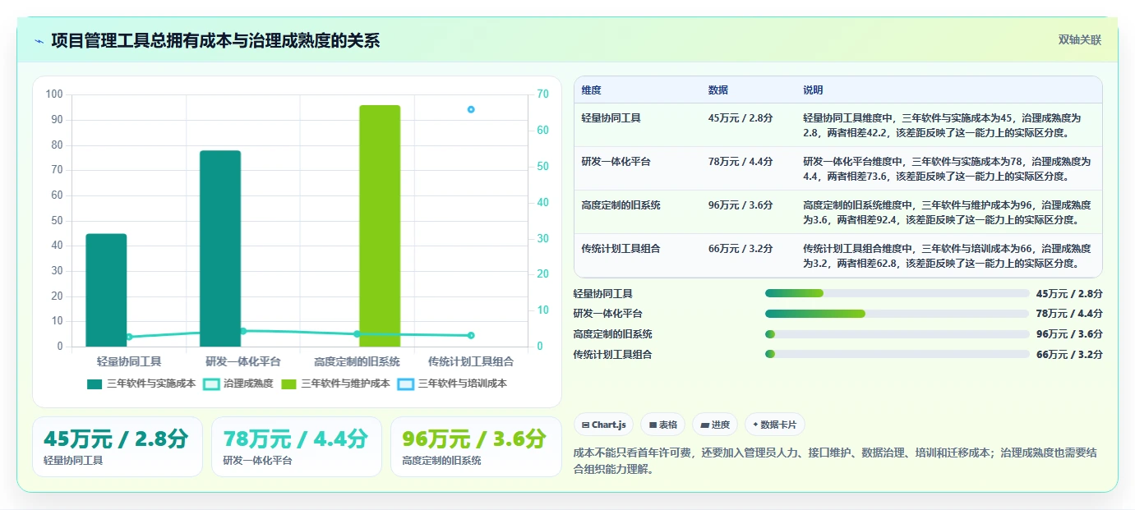Image resolution: width=1135 pixels, height=510 pixels.
Task: Click the 研发一体化平台 bar in chart
Action: coord(220,249)
